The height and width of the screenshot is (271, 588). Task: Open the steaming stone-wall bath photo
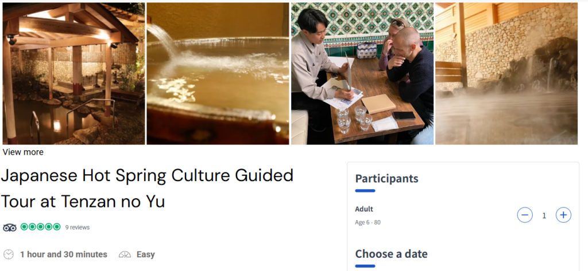pos(506,73)
